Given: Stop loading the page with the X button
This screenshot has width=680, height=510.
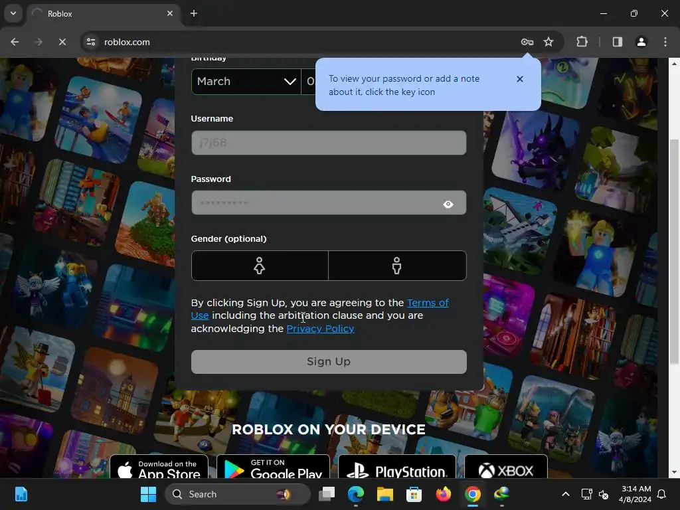Looking at the screenshot, I should [62, 42].
